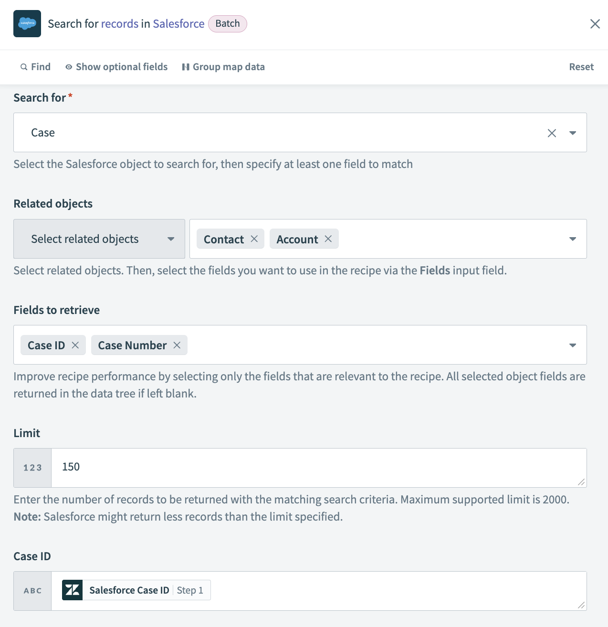Click the Zendesk icon in the Case ID pill
The width and height of the screenshot is (608, 627).
(72, 590)
